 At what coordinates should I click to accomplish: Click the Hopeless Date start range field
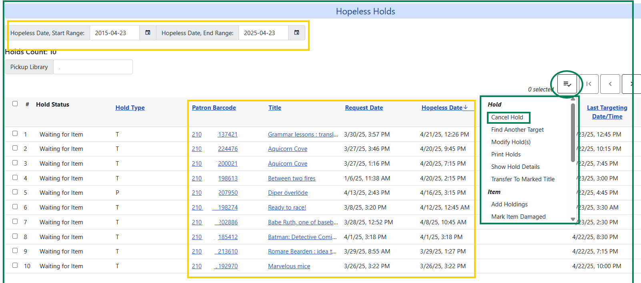114,33
